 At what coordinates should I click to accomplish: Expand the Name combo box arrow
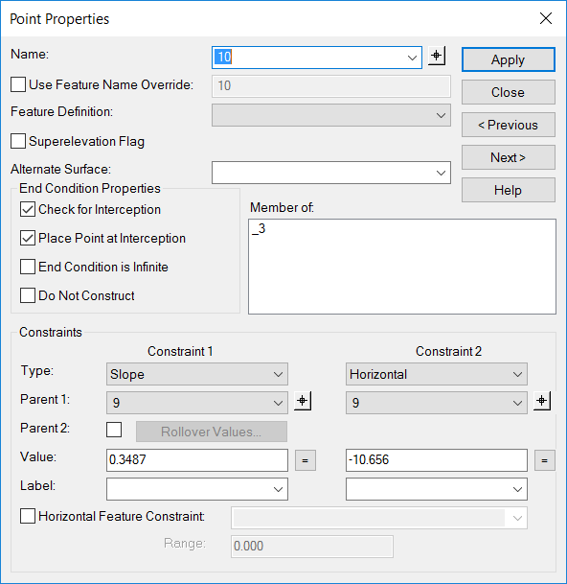412,58
